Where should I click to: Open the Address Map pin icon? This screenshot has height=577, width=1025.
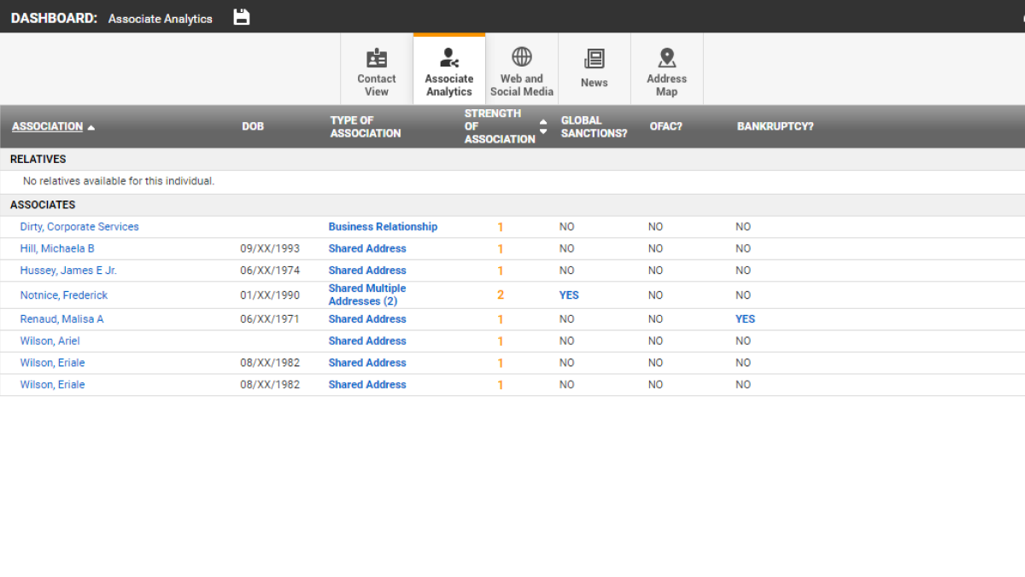click(x=667, y=58)
